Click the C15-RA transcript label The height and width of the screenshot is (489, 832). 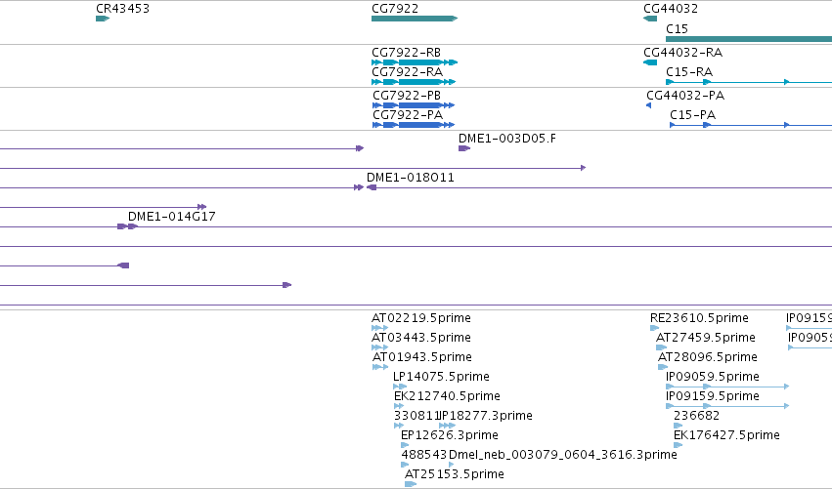(x=689, y=72)
